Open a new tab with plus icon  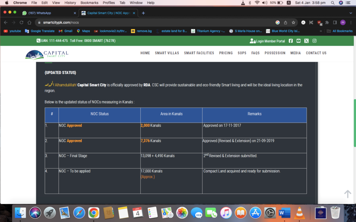(x=143, y=13)
